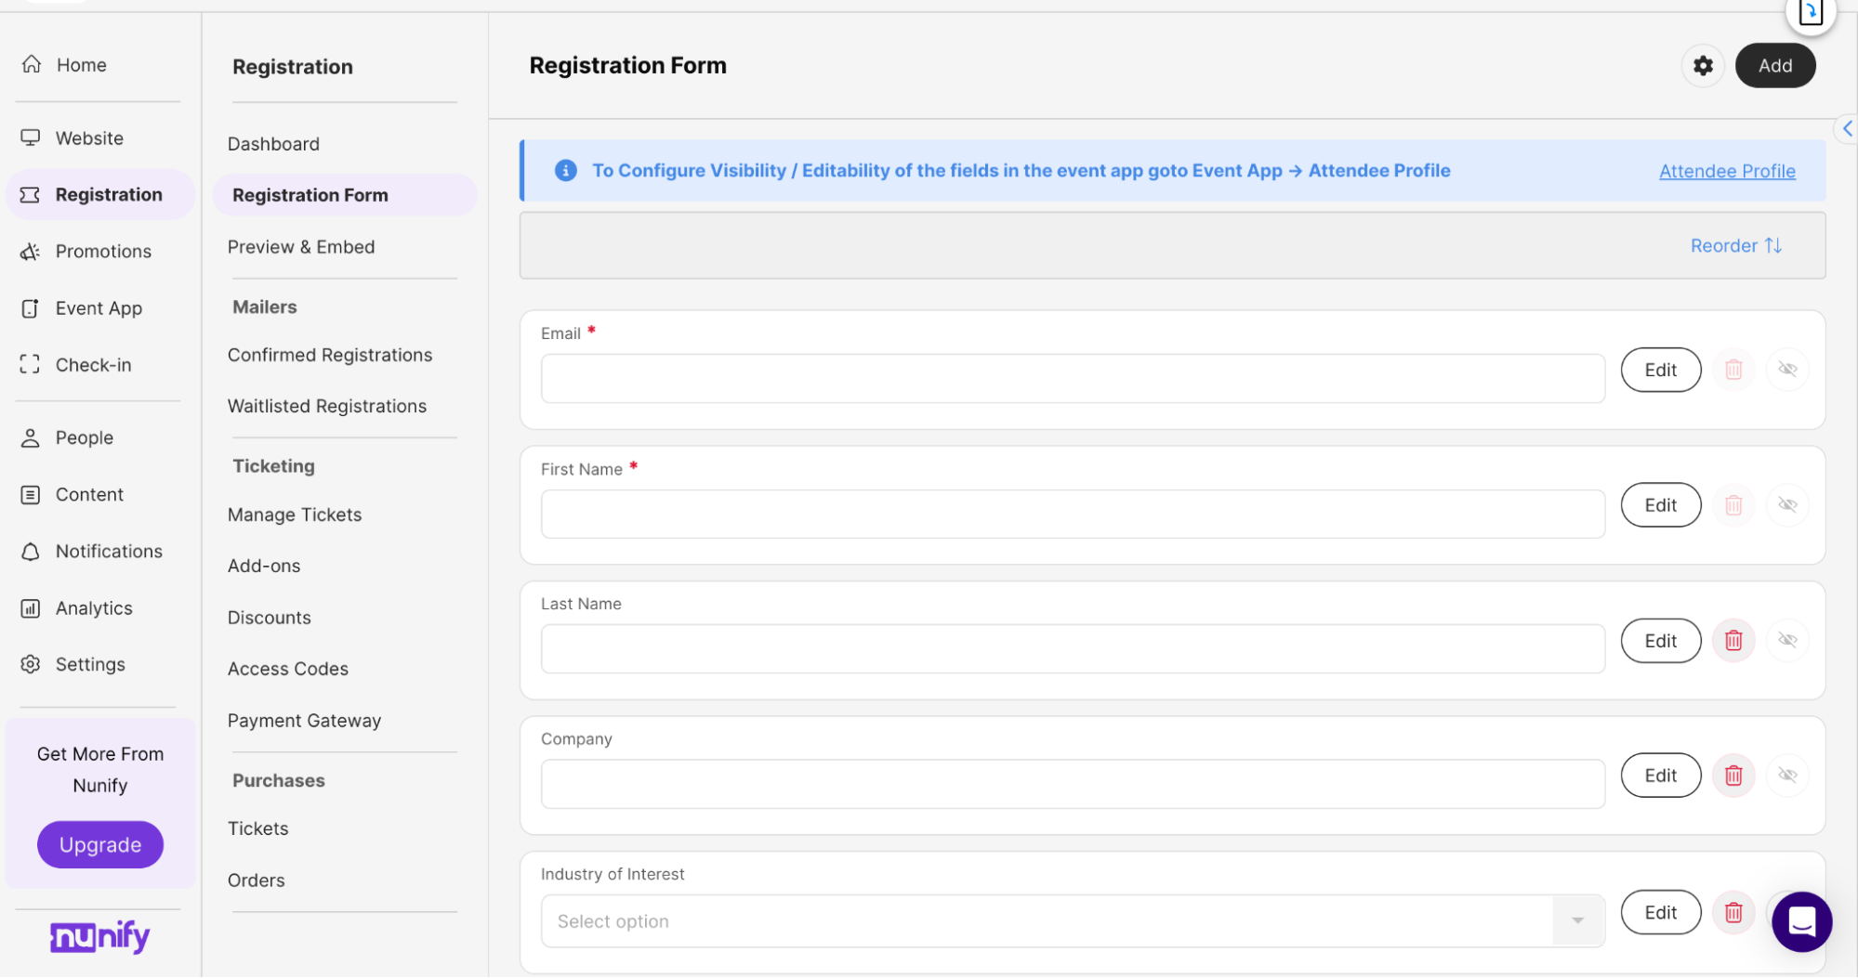Open Confirmed Registrations mailer
Screen dimensions: 1858x978
pyautogui.click(x=330, y=355)
